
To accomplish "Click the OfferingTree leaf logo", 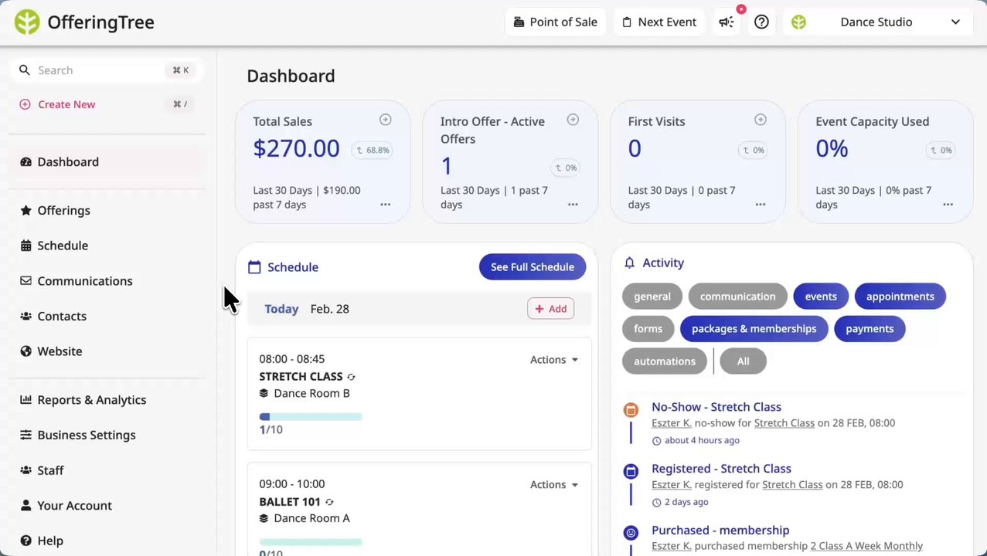I will [x=27, y=22].
